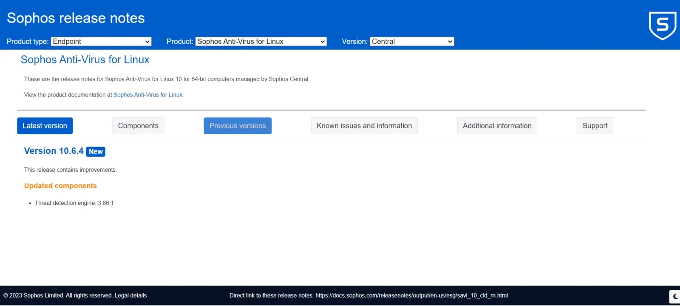This screenshot has width=680, height=306.
Task: Click the Threat detection engine list item
Action: 74,203
